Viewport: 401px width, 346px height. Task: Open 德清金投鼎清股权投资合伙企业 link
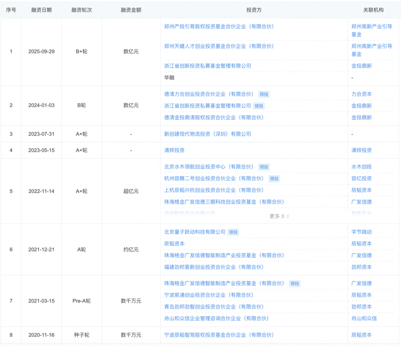[x=214, y=117]
